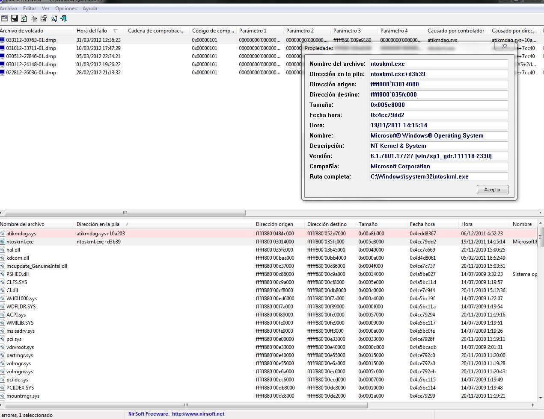Screen dimensions: 544x419
Task: Click Aceptar in the Propiedades dialog
Action: pyautogui.click(x=492, y=190)
